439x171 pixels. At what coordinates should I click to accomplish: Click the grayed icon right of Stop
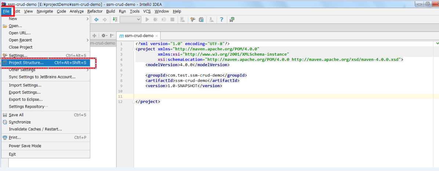pyautogui.click(x=182, y=19)
